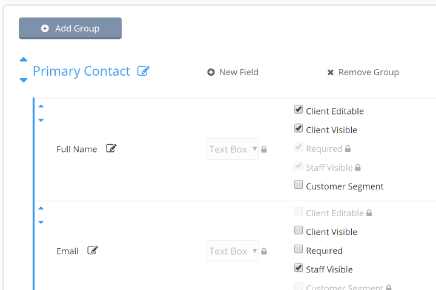The height and width of the screenshot is (290, 436).
Task: Enable Customer Segment for Full Name
Action: point(299,184)
